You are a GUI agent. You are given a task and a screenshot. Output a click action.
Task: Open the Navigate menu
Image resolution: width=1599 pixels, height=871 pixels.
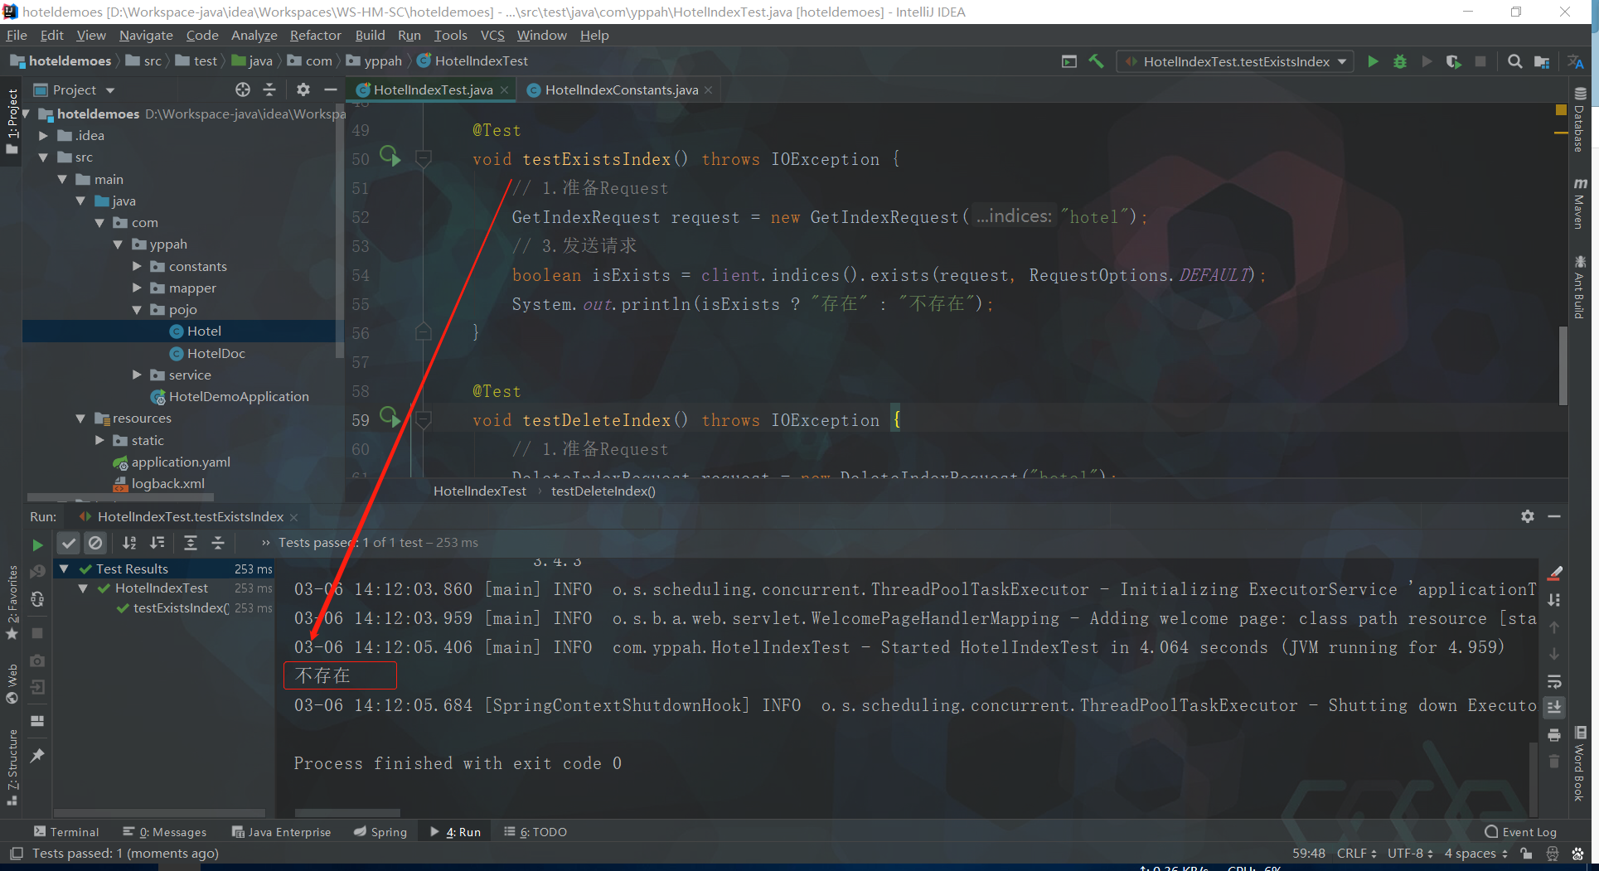coord(146,35)
